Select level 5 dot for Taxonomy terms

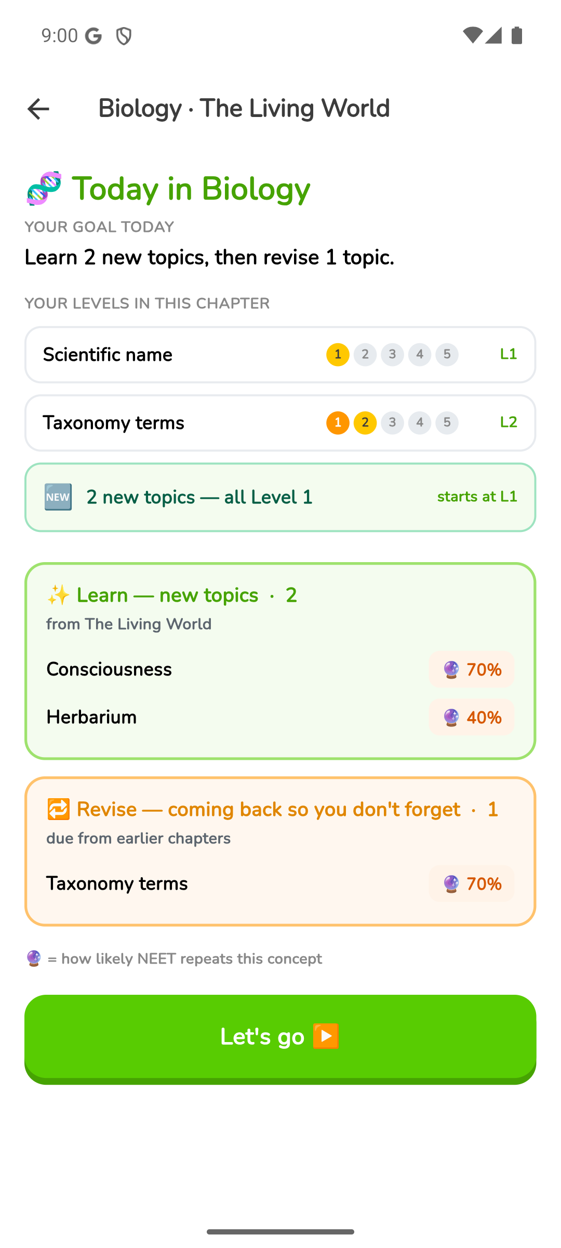[x=447, y=423]
